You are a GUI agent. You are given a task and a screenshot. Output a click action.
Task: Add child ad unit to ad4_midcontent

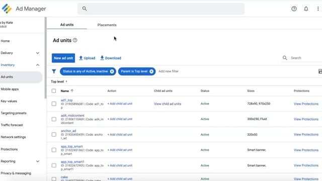120,119
